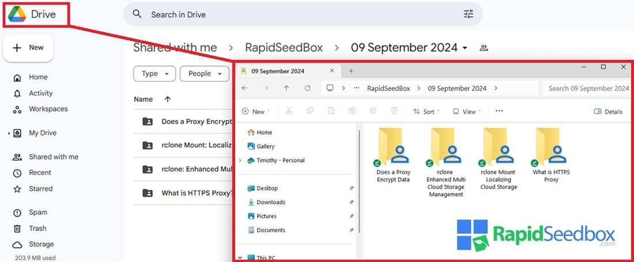Screen dimensions: 634x262
Task: Click the Explorer forward arrow
Action: [266, 88]
